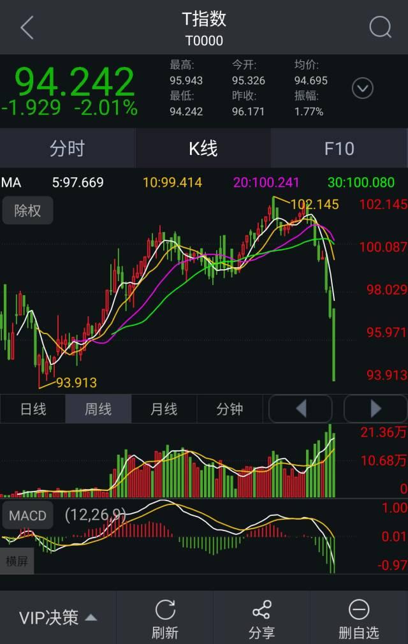Move chart right with the right arrow

(375, 409)
